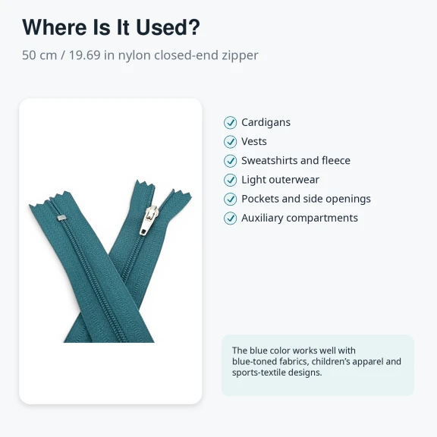Click the checkmark next to Sweatshirts and fleece
437x437 pixels.
click(x=230, y=161)
